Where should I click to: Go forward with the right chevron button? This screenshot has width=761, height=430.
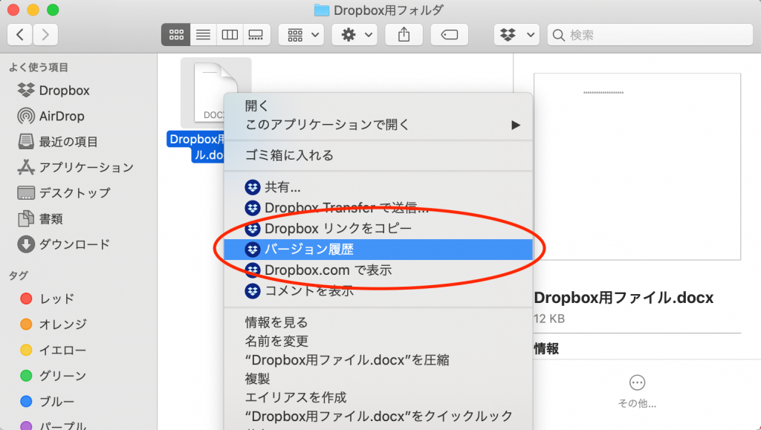(x=45, y=35)
